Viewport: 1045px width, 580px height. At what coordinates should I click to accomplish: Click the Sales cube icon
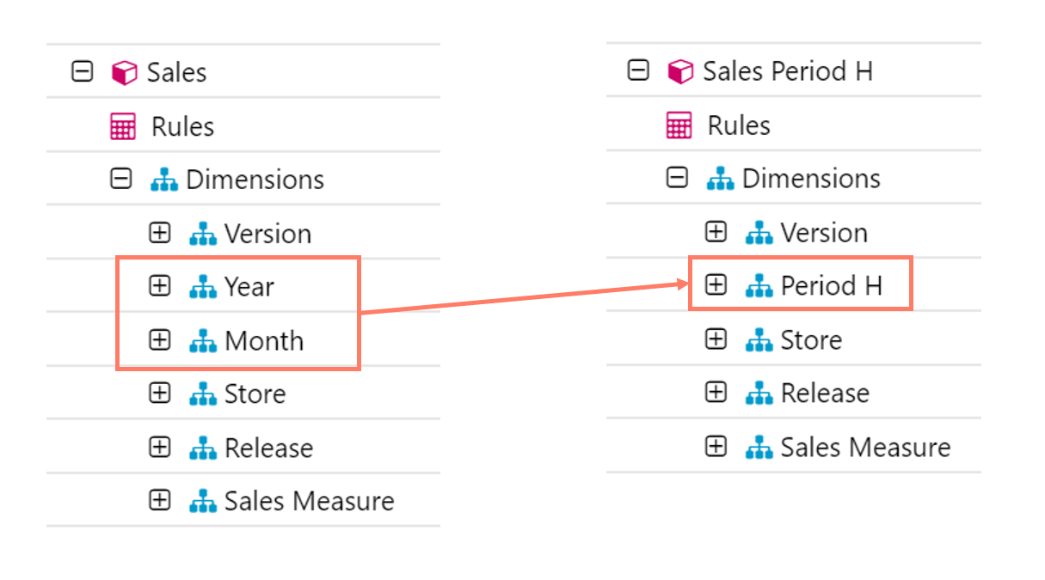point(125,73)
